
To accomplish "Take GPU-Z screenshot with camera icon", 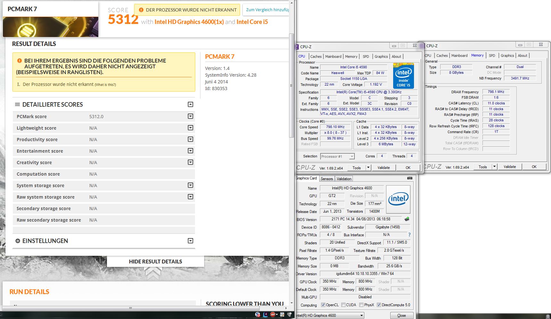I will [409, 178].
